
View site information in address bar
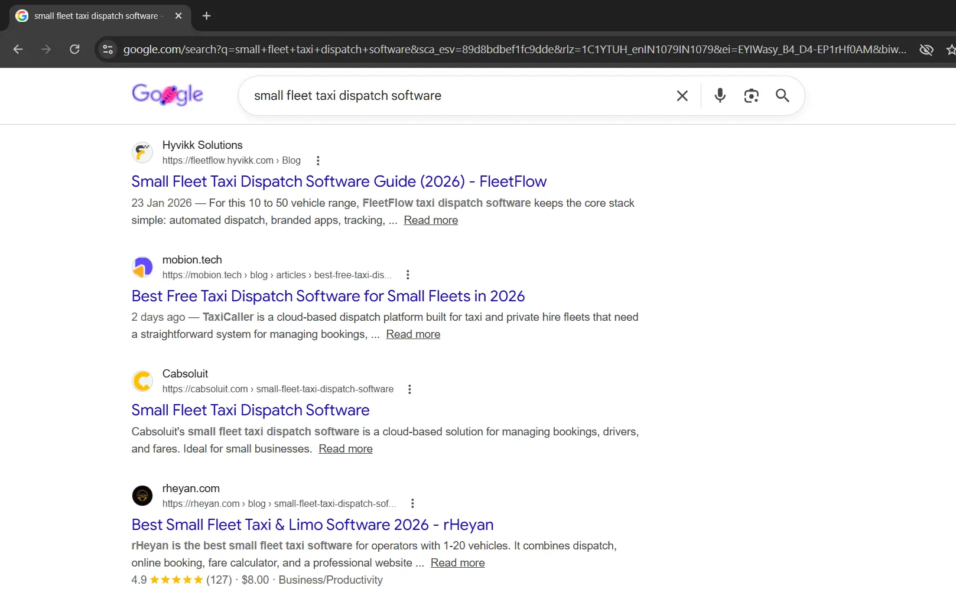108,50
